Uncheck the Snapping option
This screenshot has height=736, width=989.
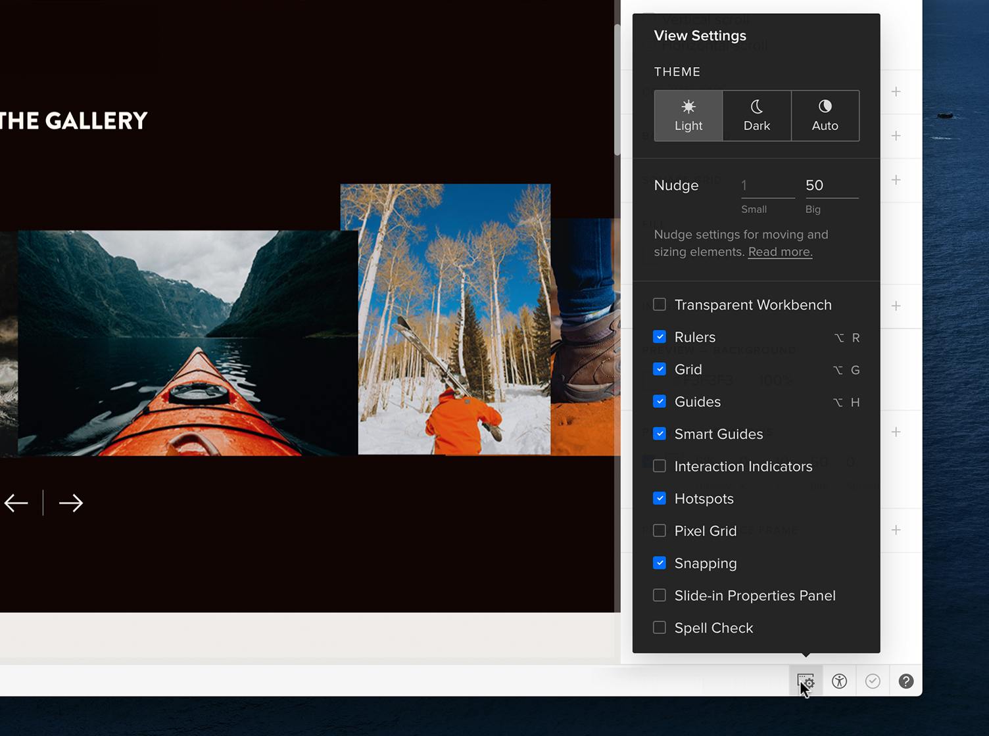[x=659, y=563]
